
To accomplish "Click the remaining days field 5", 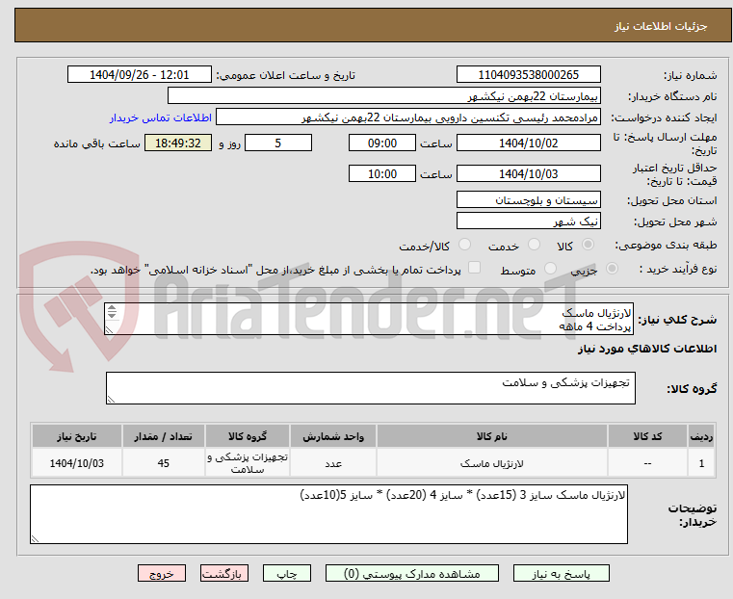I will 278,143.
